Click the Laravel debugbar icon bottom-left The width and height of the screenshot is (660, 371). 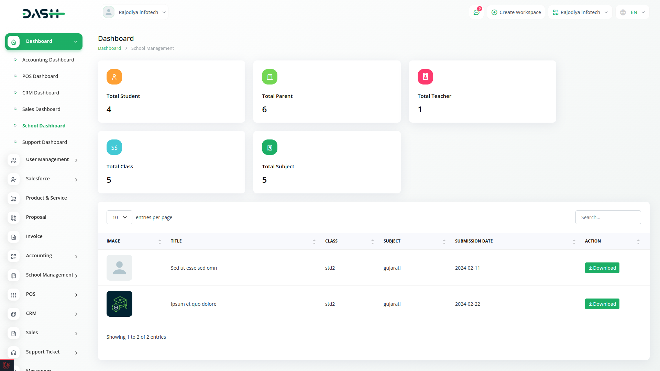tap(7, 366)
